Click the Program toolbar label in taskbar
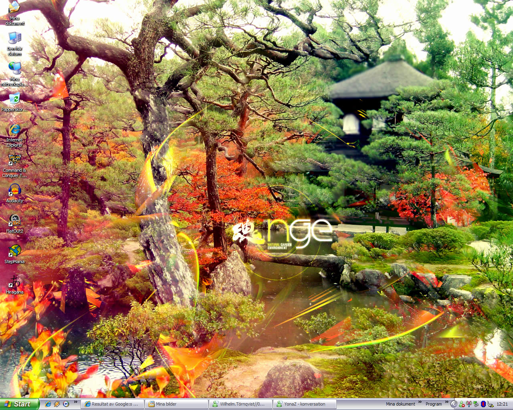 [434, 404]
